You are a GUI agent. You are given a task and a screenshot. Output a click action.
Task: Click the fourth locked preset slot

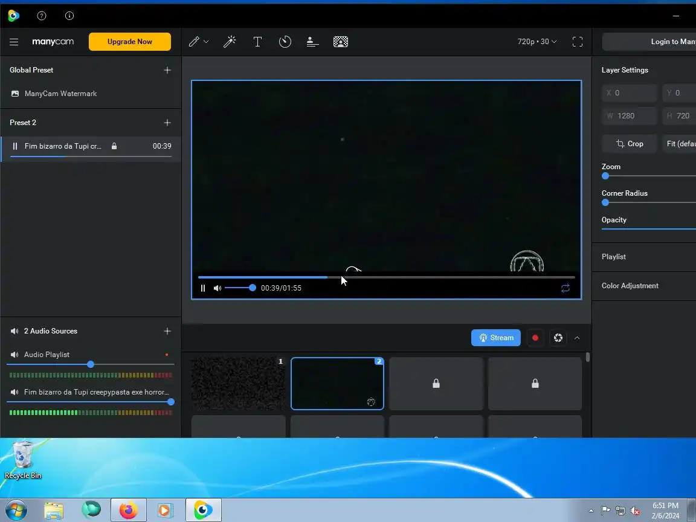535,384
